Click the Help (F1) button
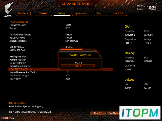This screenshot has width=162, height=121. point(98,113)
